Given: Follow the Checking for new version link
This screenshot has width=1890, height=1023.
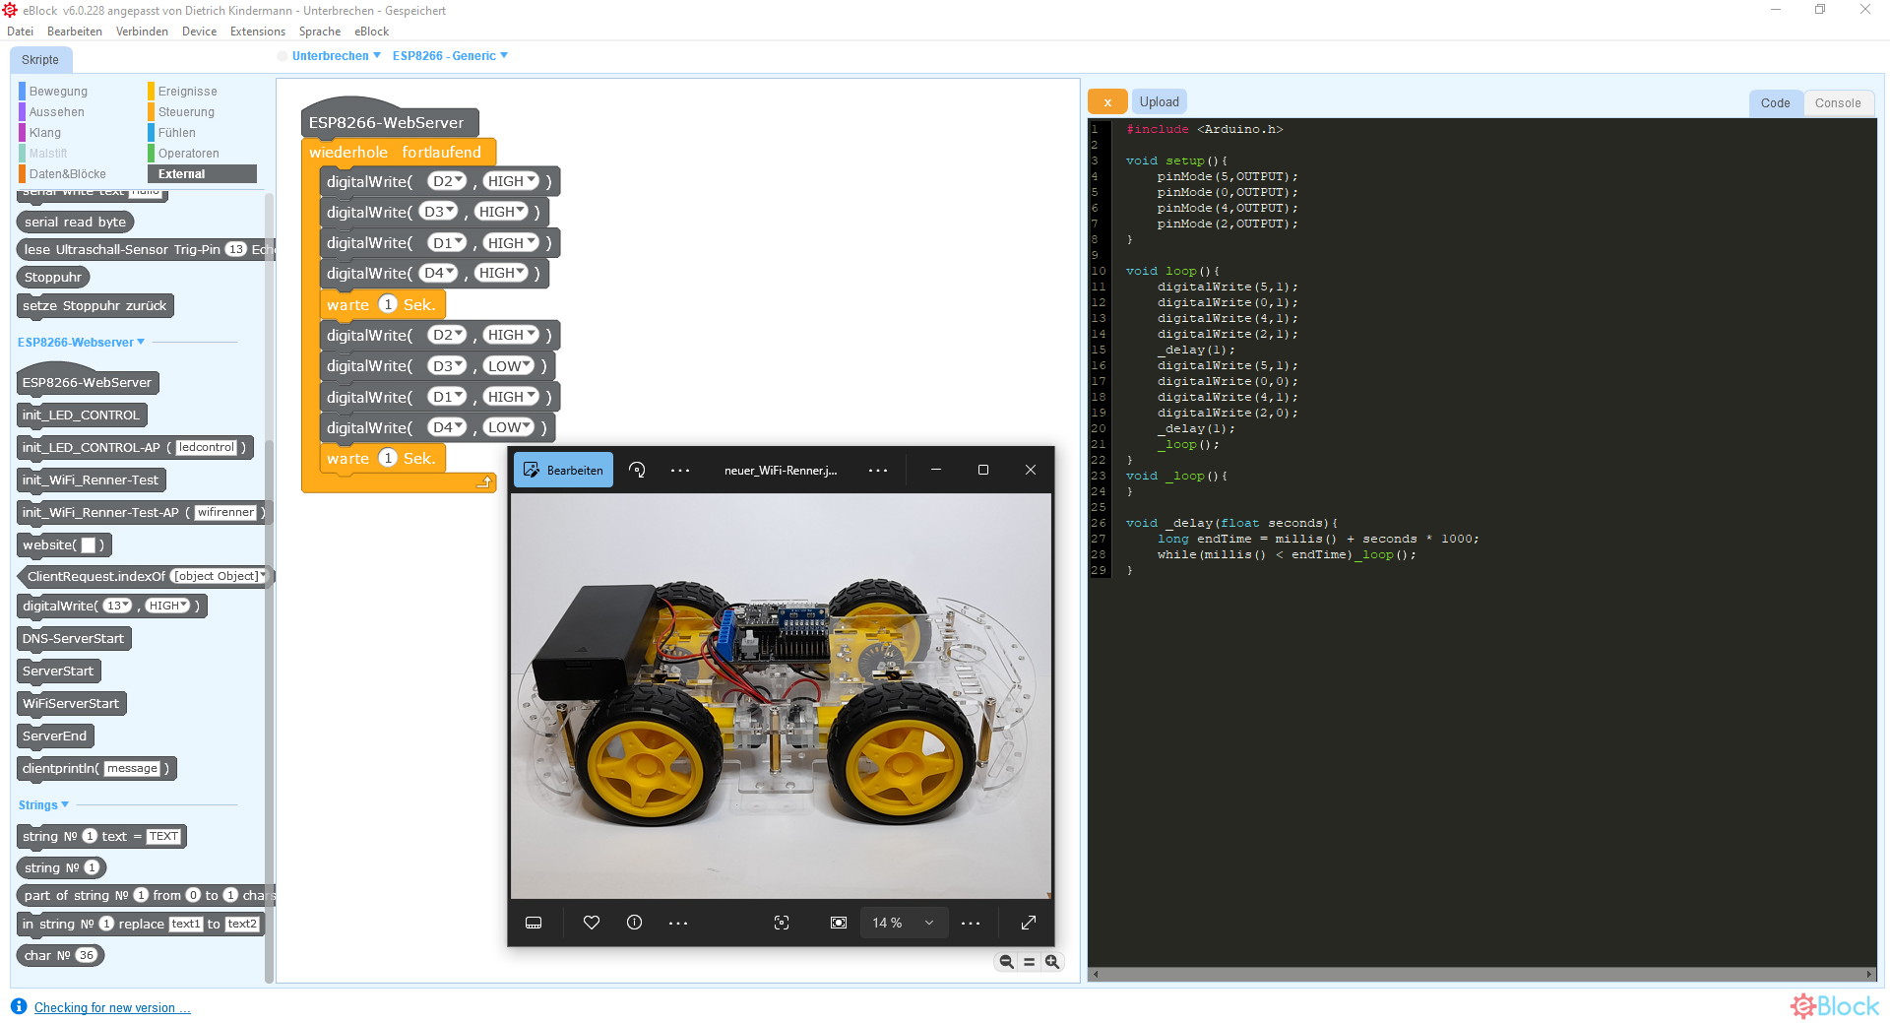Looking at the screenshot, I should [110, 1007].
